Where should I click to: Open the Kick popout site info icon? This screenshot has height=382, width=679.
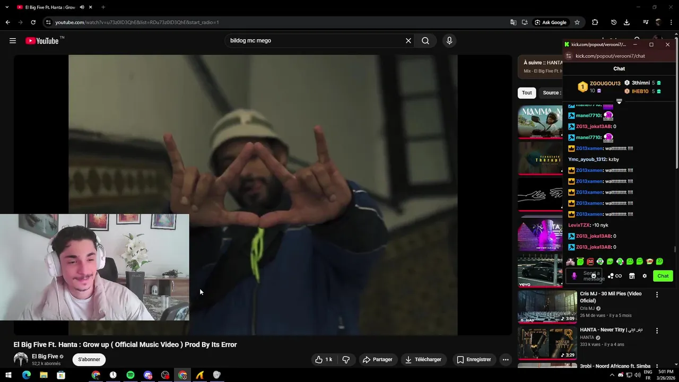(569, 56)
